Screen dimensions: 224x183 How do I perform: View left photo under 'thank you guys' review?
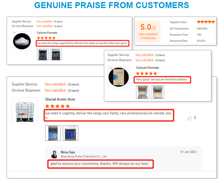(x=43, y=55)
